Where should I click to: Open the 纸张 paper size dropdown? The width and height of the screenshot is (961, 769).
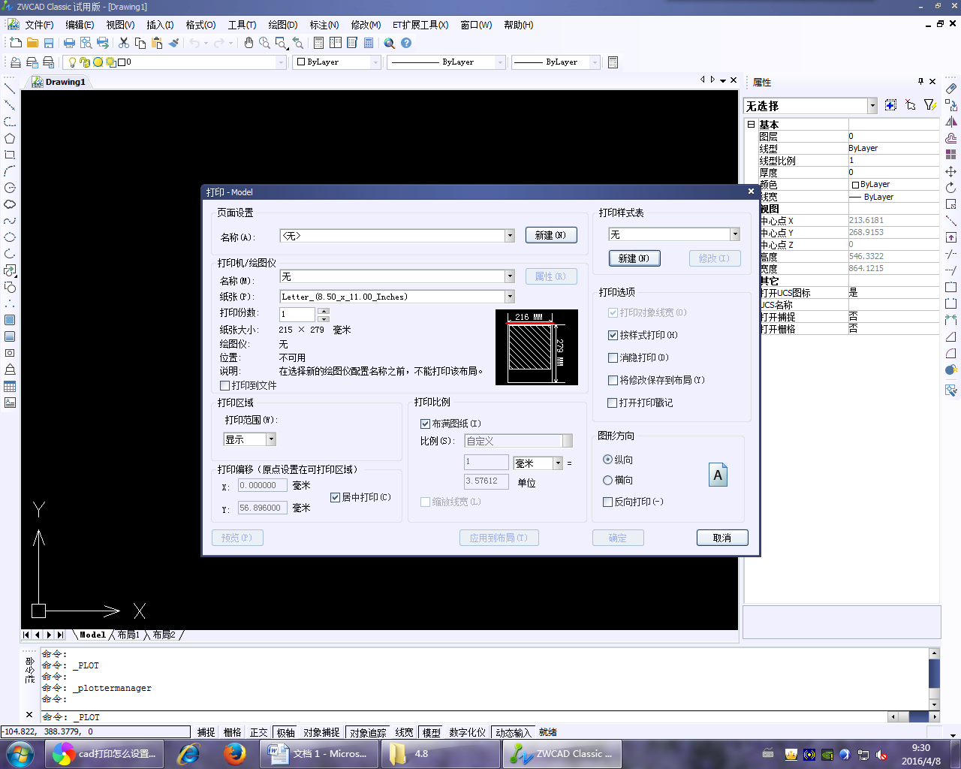point(510,297)
